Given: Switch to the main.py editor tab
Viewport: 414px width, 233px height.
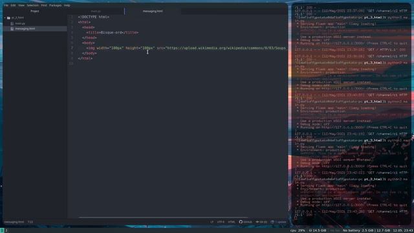Looking at the screenshot, I should 96,12.
